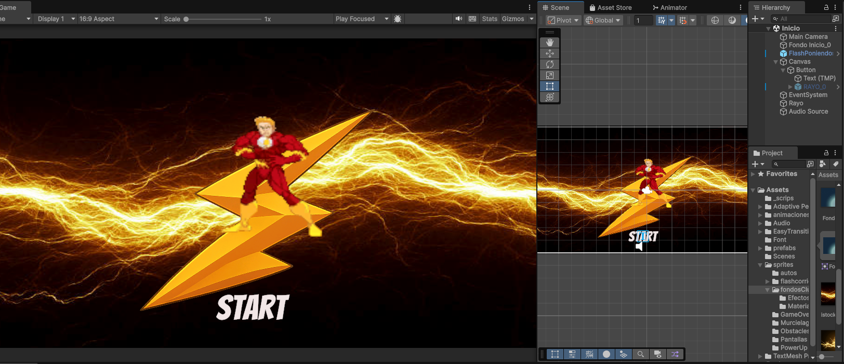Open the Pivot handle position dropdown
844x364 pixels.
click(563, 20)
